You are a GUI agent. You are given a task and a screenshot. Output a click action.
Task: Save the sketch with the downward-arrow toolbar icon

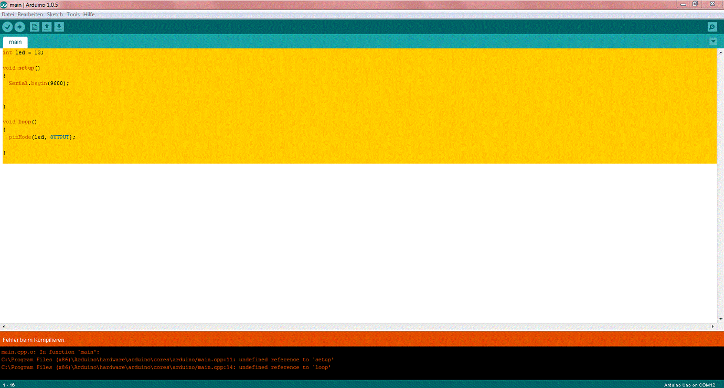(x=59, y=26)
